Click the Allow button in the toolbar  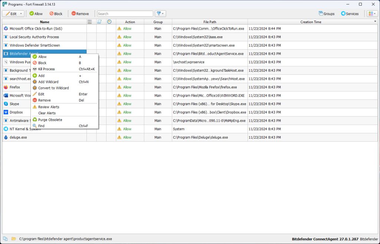(x=36, y=14)
